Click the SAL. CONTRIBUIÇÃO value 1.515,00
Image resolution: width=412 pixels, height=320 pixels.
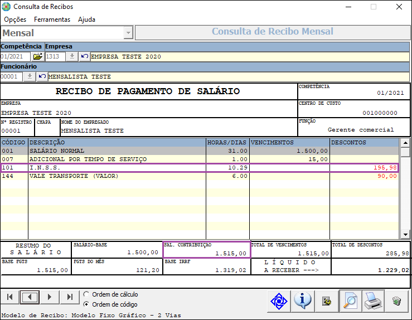point(231,254)
